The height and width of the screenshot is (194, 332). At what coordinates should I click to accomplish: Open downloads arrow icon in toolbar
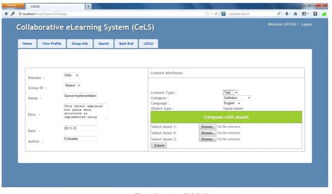click(x=287, y=14)
